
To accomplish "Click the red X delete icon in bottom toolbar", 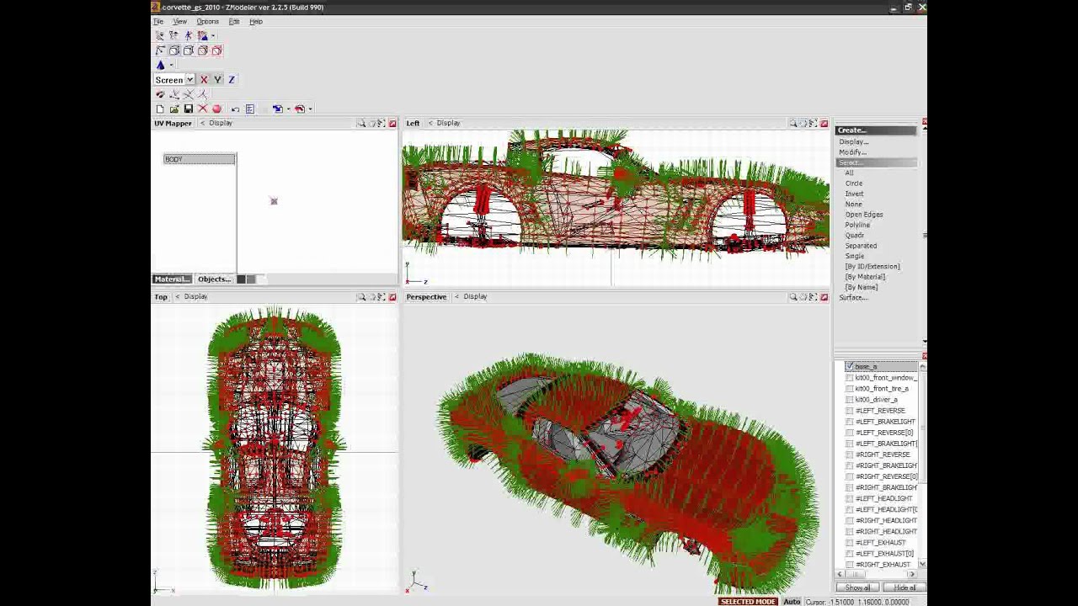I will coord(202,109).
